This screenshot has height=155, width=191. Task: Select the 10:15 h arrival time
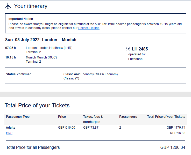point(11,57)
